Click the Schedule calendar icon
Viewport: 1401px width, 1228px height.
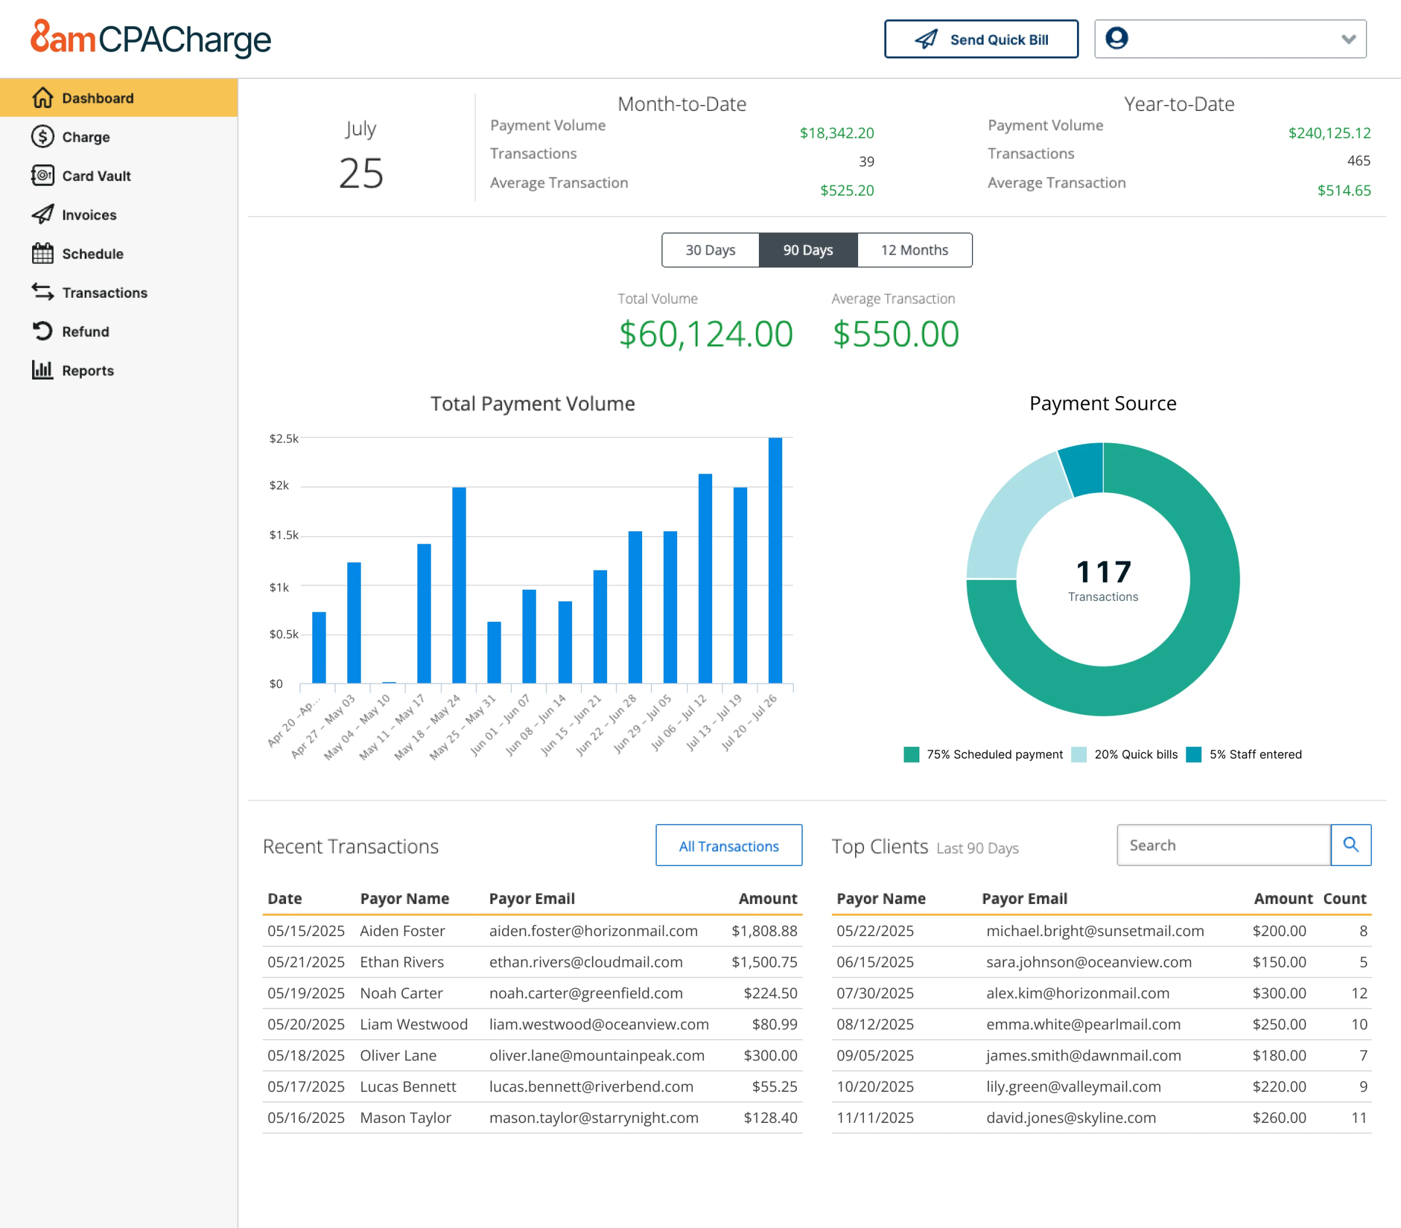pos(43,253)
